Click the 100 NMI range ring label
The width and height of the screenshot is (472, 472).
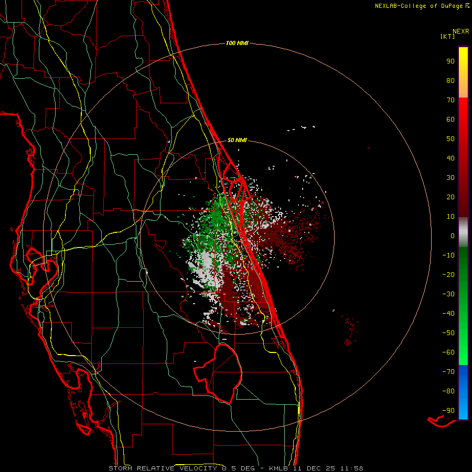[x=237, y=44]
